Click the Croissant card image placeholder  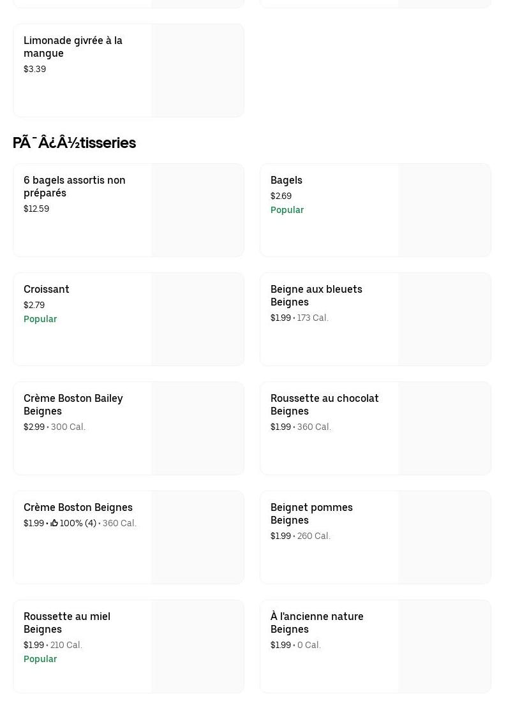pos(197,320)
